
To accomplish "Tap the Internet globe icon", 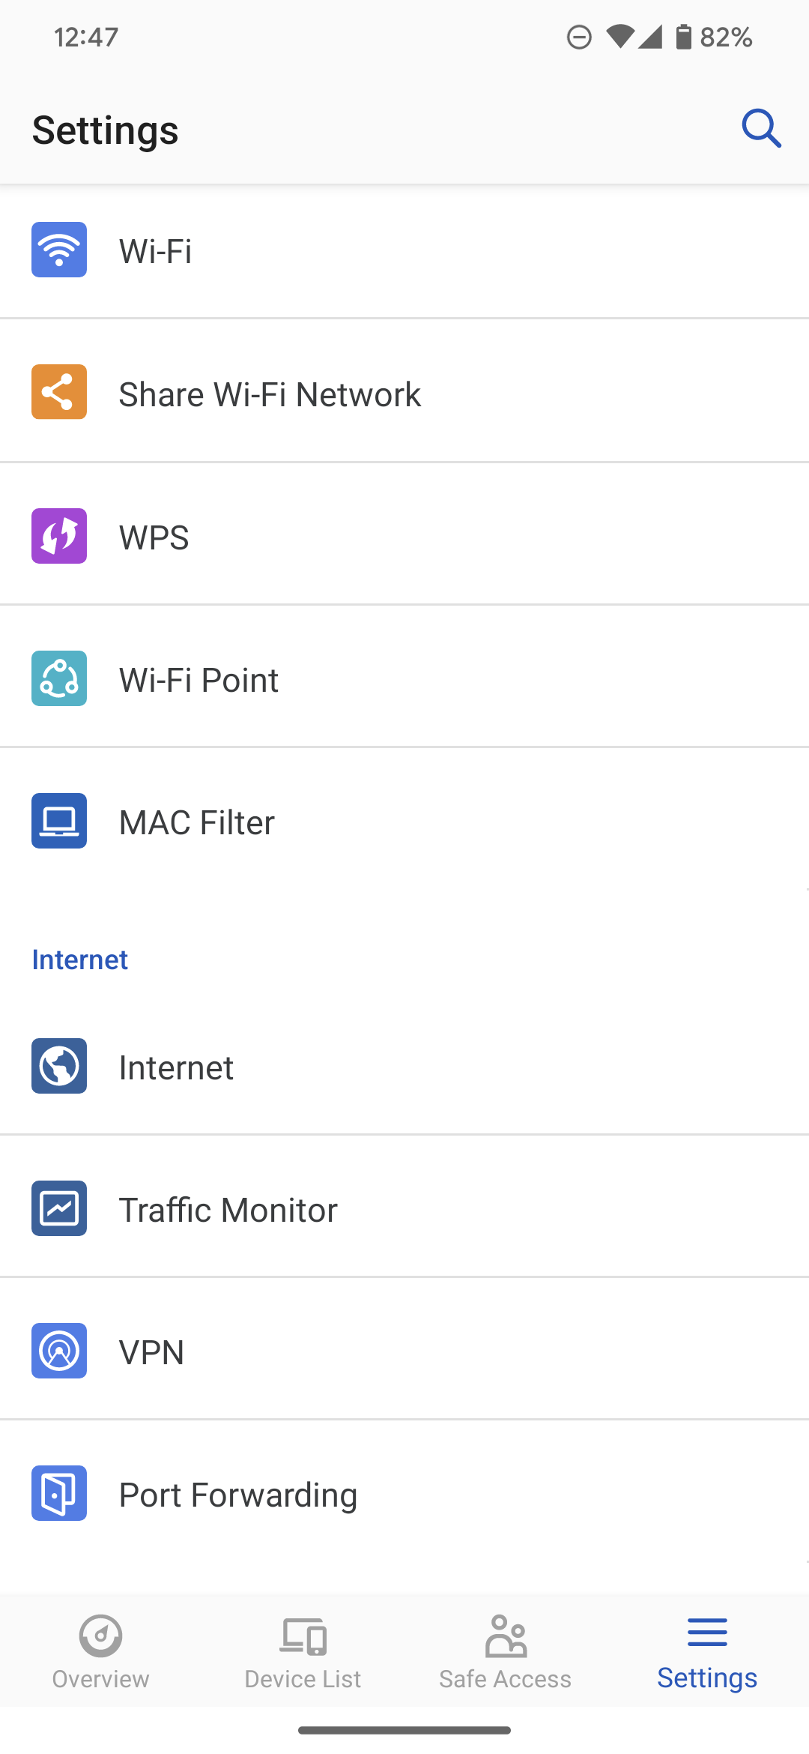I will click(x=59, y=1066).
